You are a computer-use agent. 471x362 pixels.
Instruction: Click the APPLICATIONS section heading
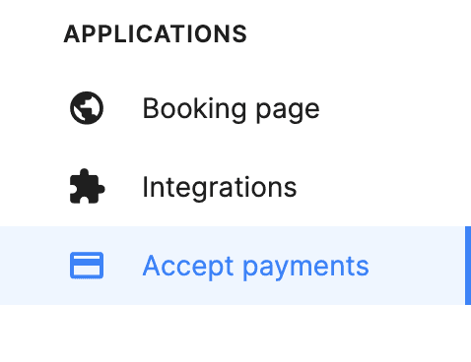(155, 34)
